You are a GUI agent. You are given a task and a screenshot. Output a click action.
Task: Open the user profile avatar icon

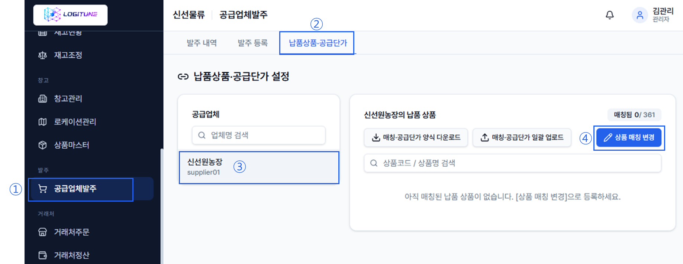(x=640, y=15)
